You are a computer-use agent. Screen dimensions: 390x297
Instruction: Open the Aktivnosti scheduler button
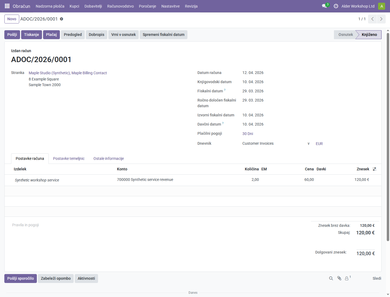click(x=86, y=278)
